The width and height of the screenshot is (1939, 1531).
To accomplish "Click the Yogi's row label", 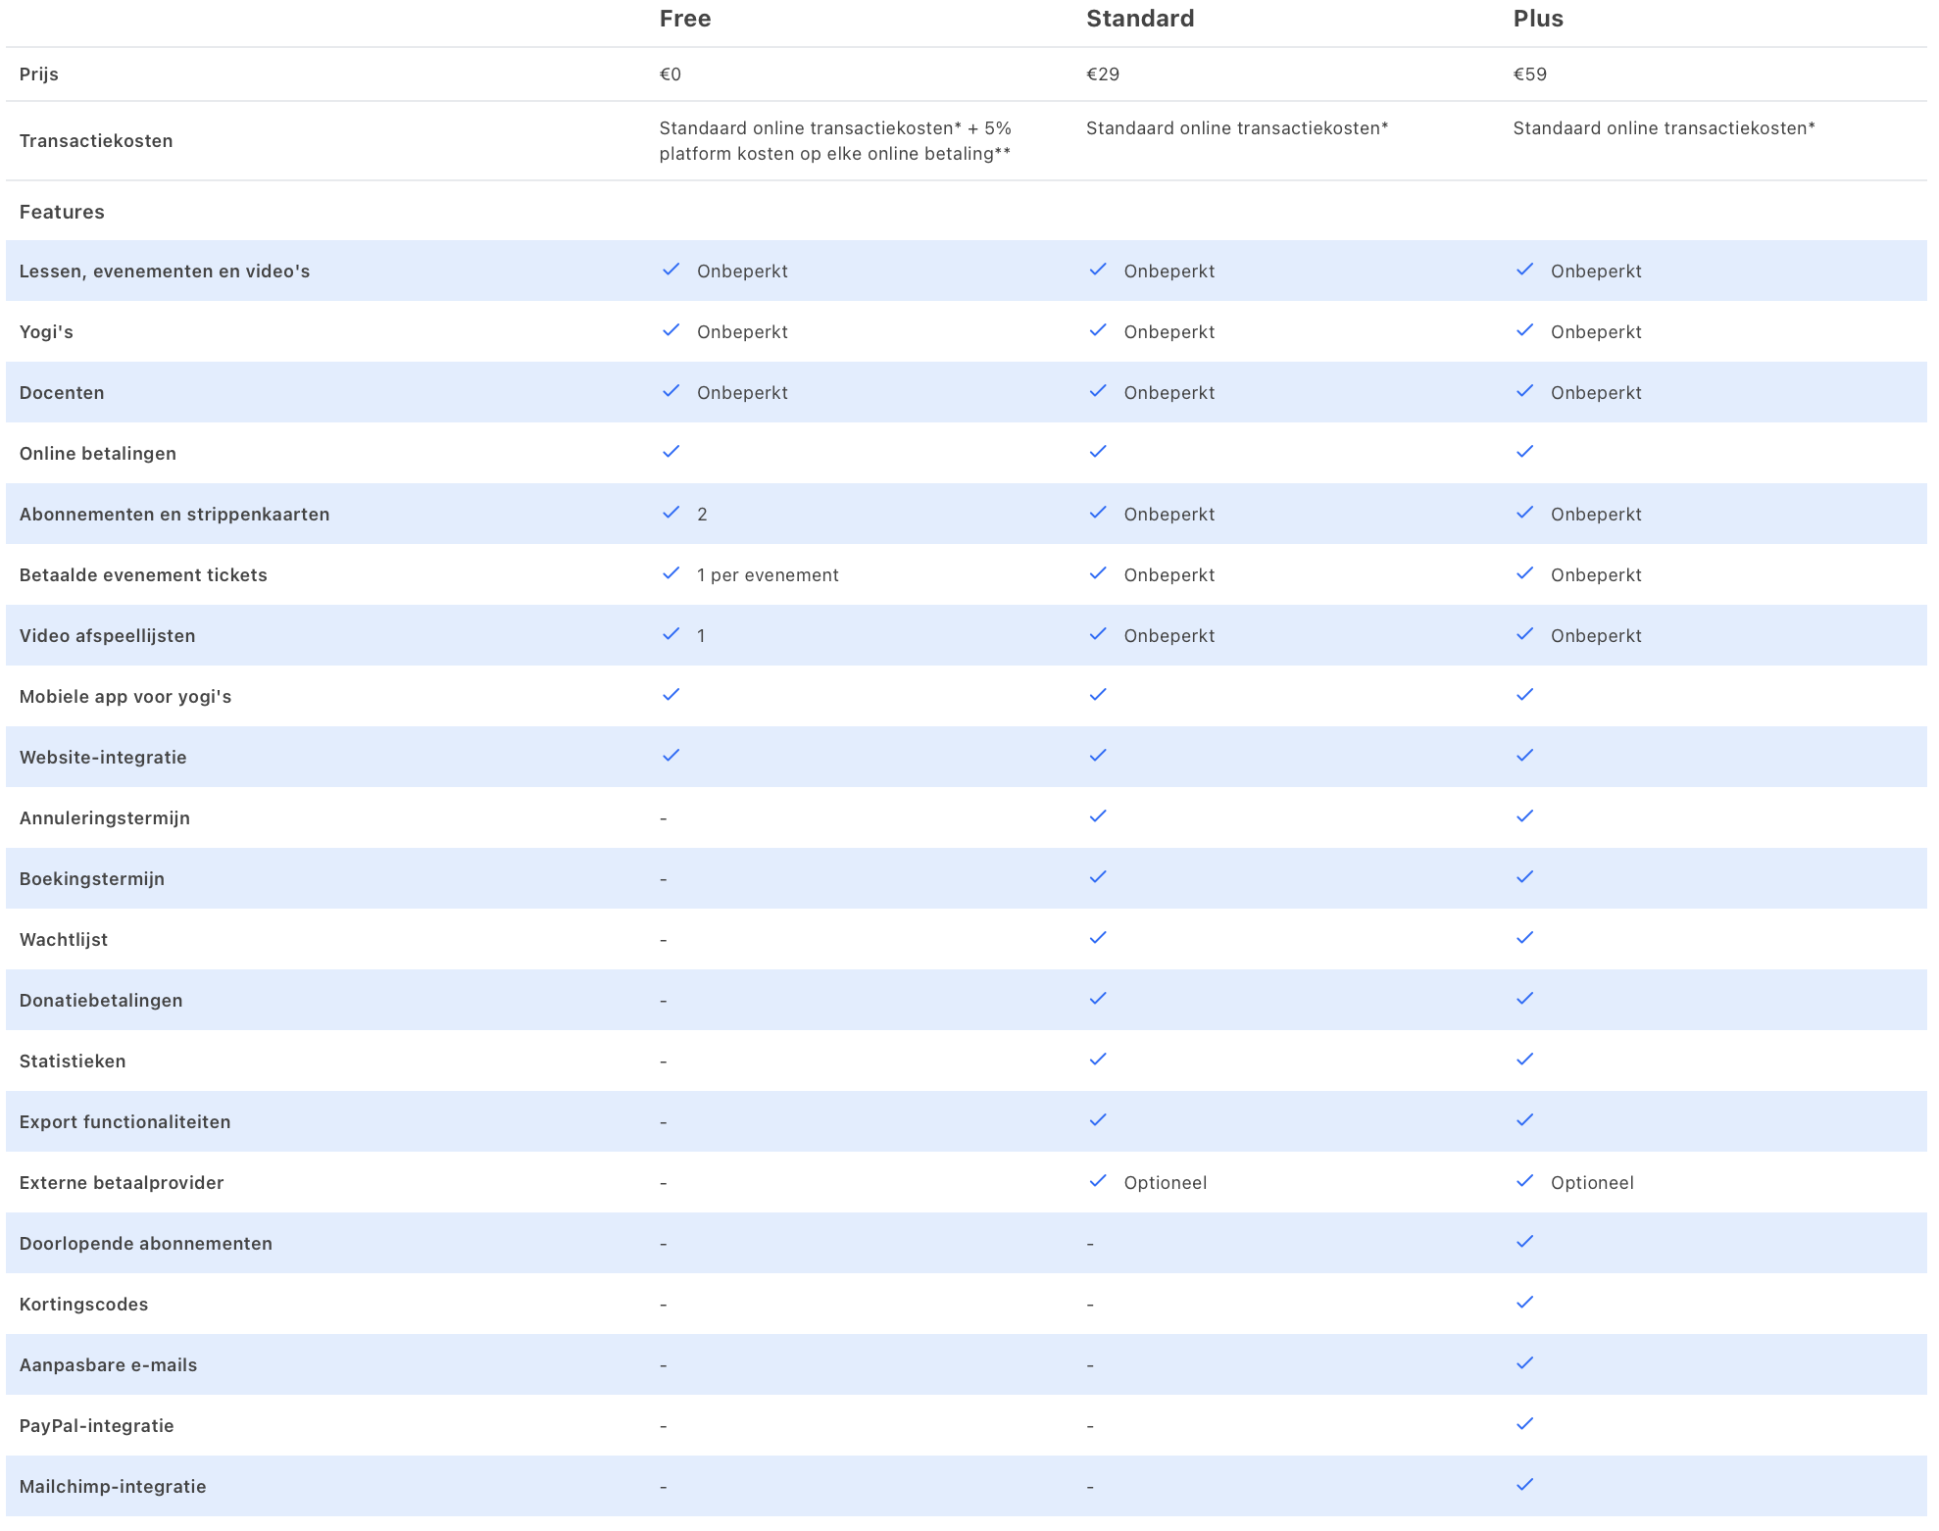I will pyautogui.click(x=46, y=332).
